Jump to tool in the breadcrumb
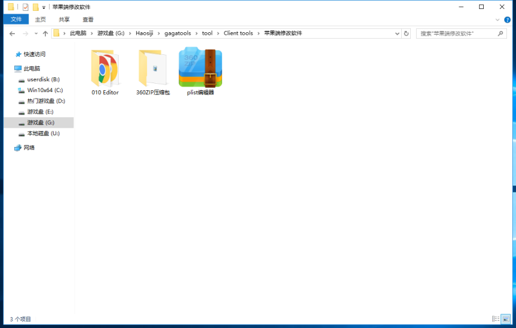The height and width of the screenshot is (328, 516). pyautogui.click(x=207, y=34)
